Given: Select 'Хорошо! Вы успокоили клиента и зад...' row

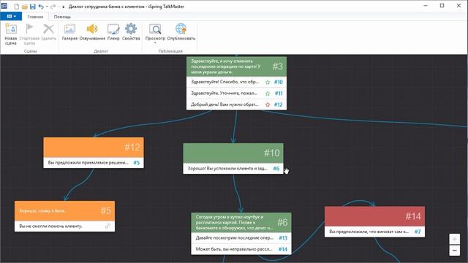Looking at the screenshot, I should pos(227,169).
